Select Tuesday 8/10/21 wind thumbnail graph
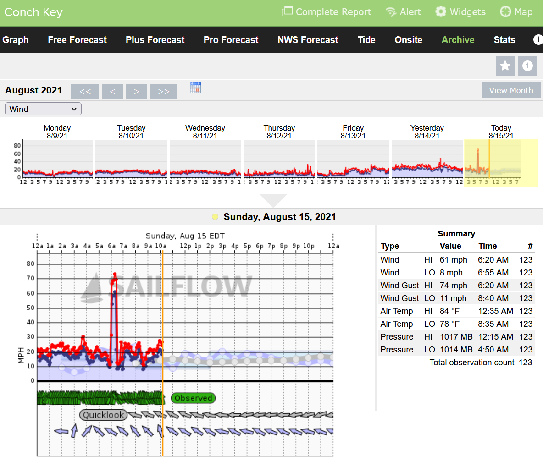This screenshot has width=543, height=467. 131,159
